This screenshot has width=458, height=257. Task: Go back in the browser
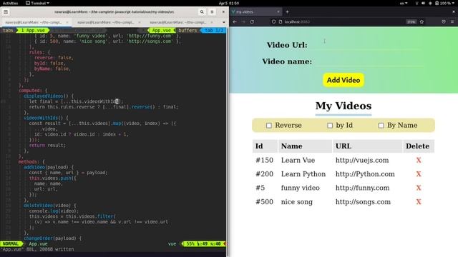[x=235, y=22]
